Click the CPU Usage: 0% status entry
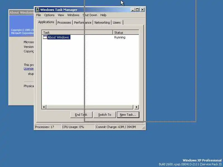The image size is (223, 167). pos(78,127)
